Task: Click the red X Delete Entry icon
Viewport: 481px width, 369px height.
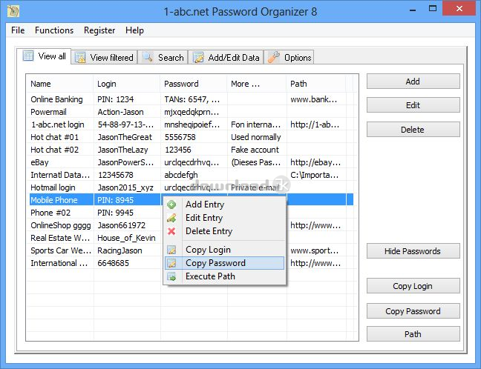Action: pos(171,231)
